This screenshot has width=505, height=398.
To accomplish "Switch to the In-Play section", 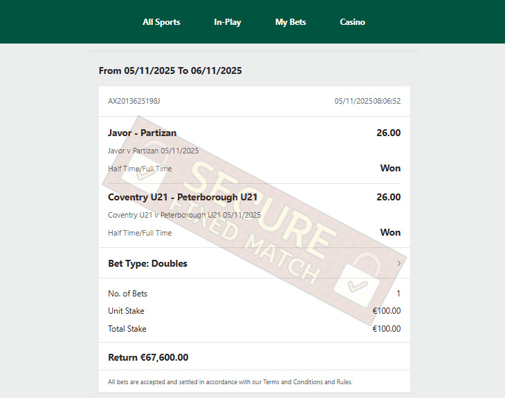I will tap(228, 22).
